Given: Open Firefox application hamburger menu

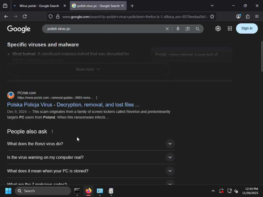Looking at the screenshot, I should (x=257, y=16).
